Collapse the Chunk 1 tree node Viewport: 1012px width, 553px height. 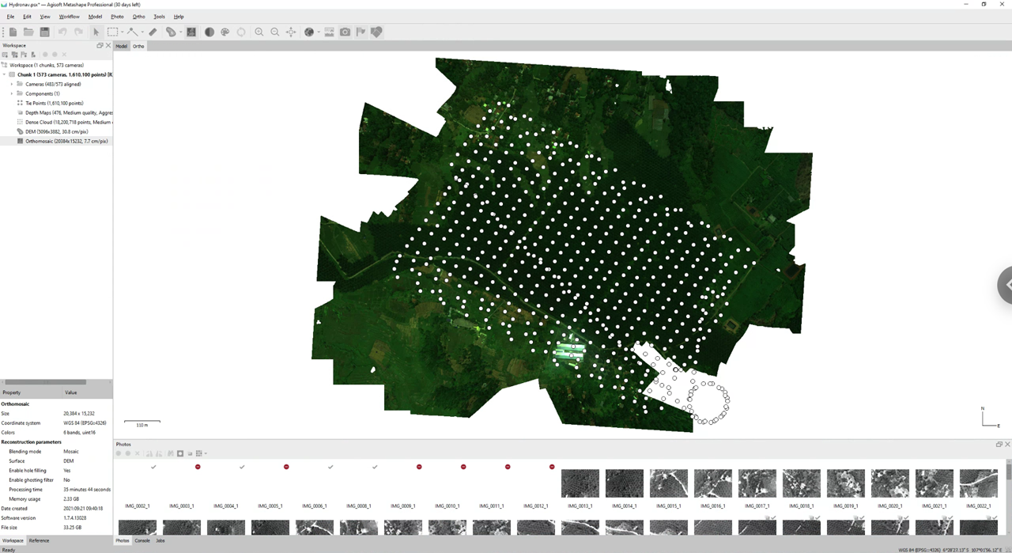(x=4, y=74)
